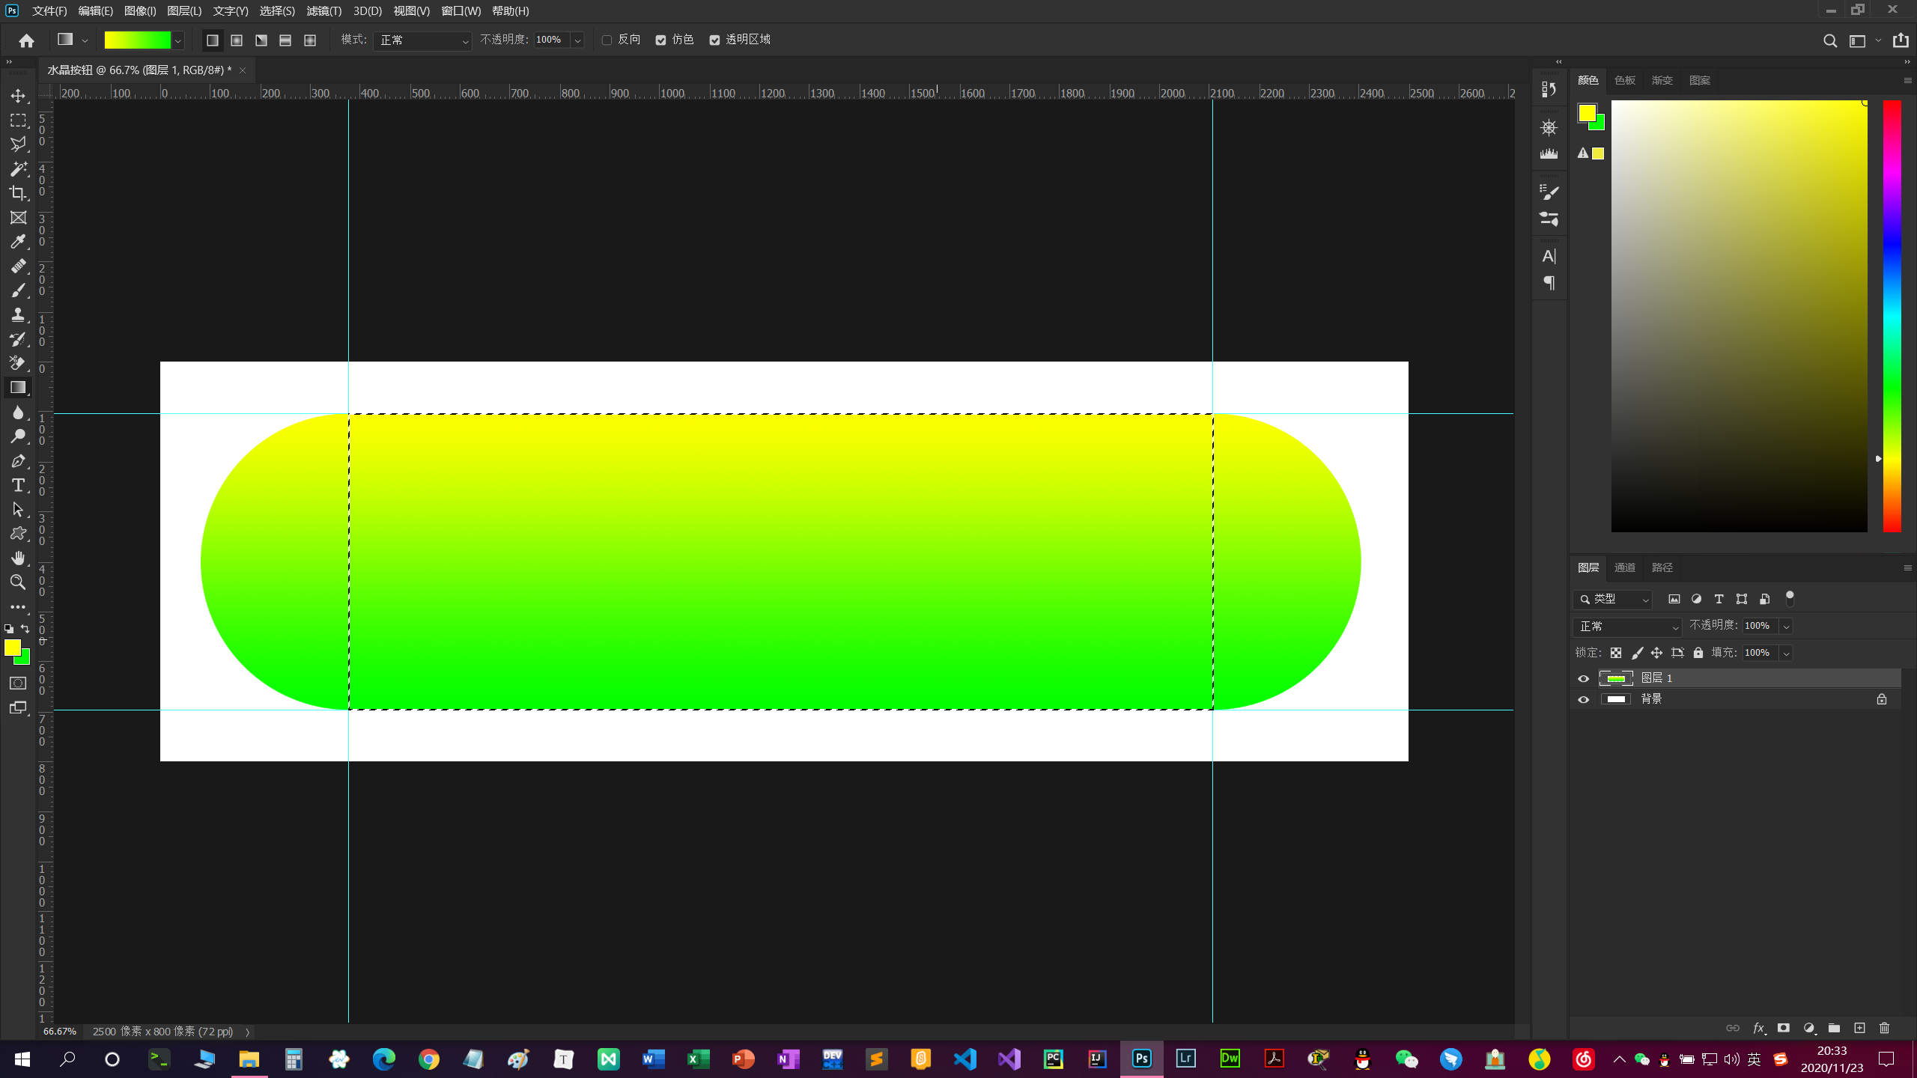Select the Zoom tool
The height and width of the screenshot is (1078, 1917).
point(18,582)
